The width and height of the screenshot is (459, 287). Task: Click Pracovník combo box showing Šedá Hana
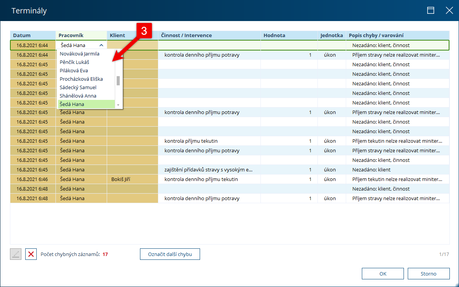coord(81,45)
